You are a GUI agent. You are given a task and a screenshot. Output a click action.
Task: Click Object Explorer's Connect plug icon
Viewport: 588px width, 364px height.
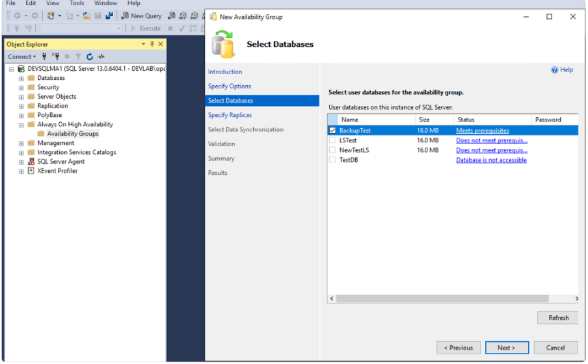tap(44, 57)
